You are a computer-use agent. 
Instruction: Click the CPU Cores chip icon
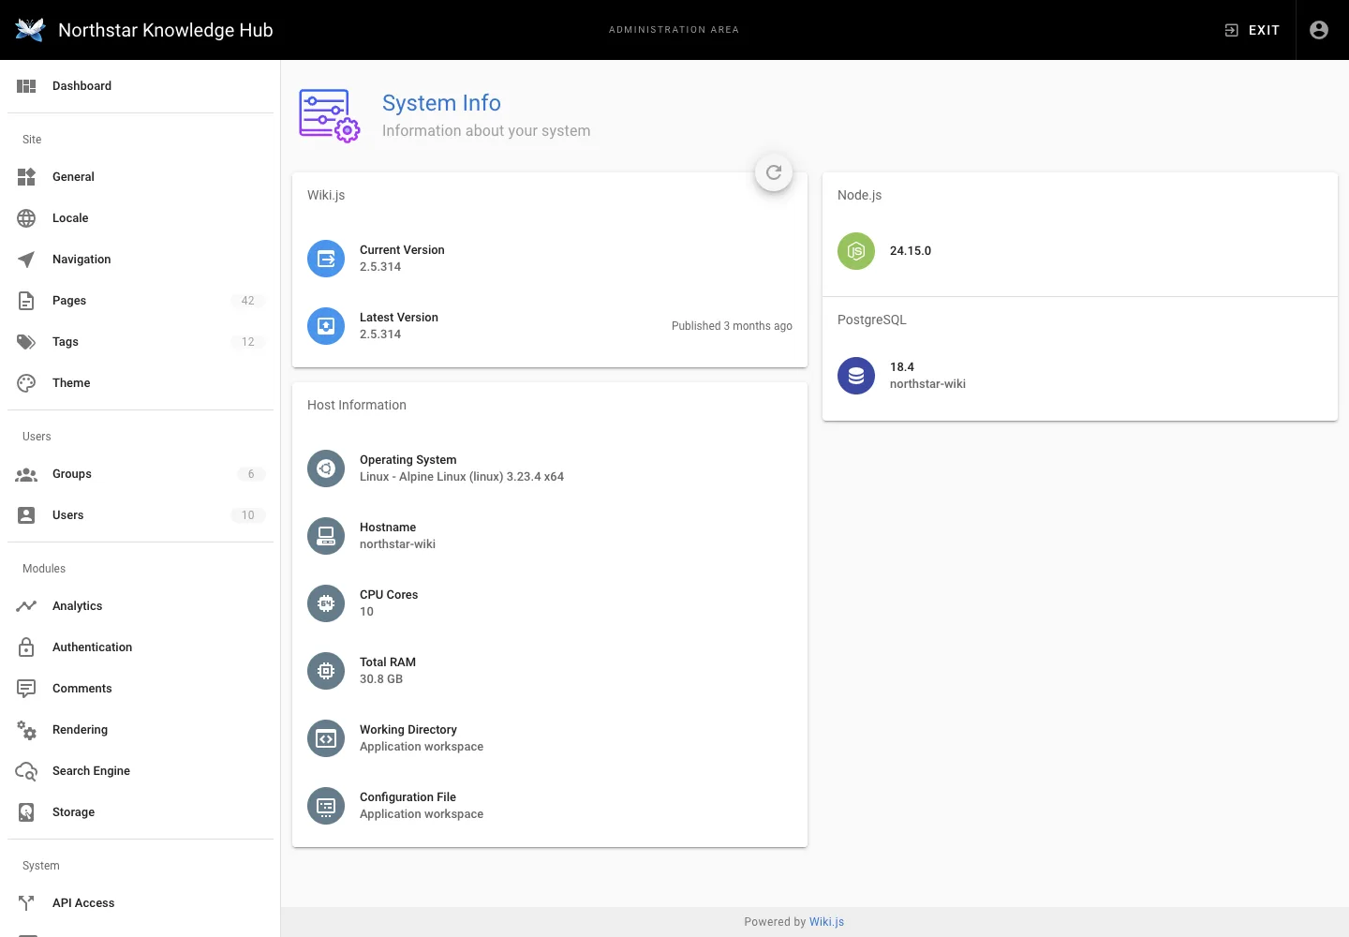[326, 603]
